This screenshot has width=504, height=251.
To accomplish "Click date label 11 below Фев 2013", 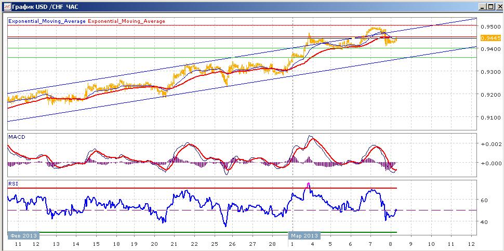I will click(x=18, y=244).
